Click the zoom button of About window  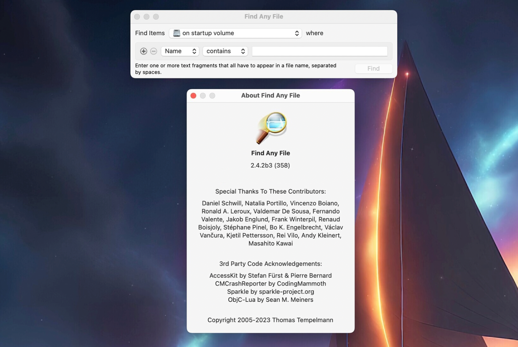[x=212, y=96]
